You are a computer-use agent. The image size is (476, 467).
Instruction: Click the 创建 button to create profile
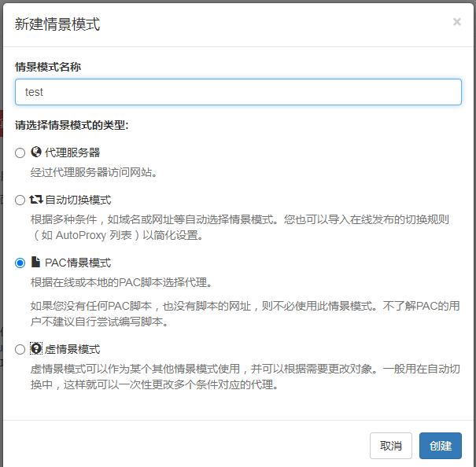(440, 446)
